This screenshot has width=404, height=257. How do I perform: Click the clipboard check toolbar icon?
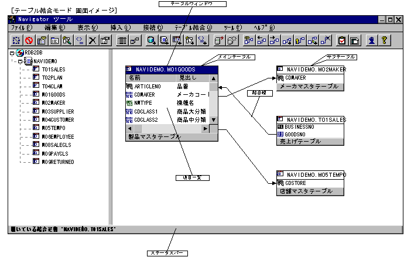[x=341, y=40]
